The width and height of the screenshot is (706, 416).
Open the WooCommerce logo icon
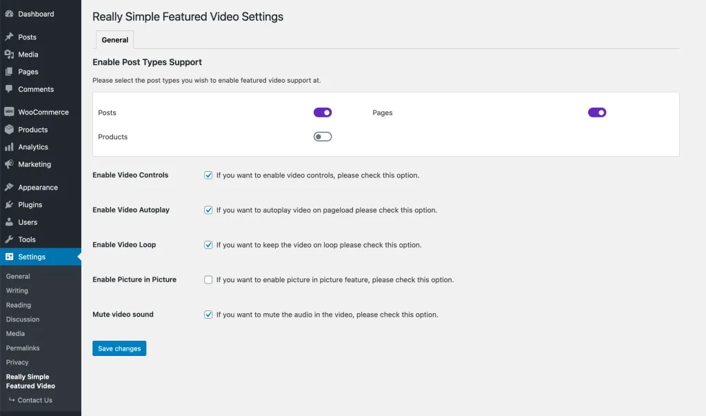[9, 112]
